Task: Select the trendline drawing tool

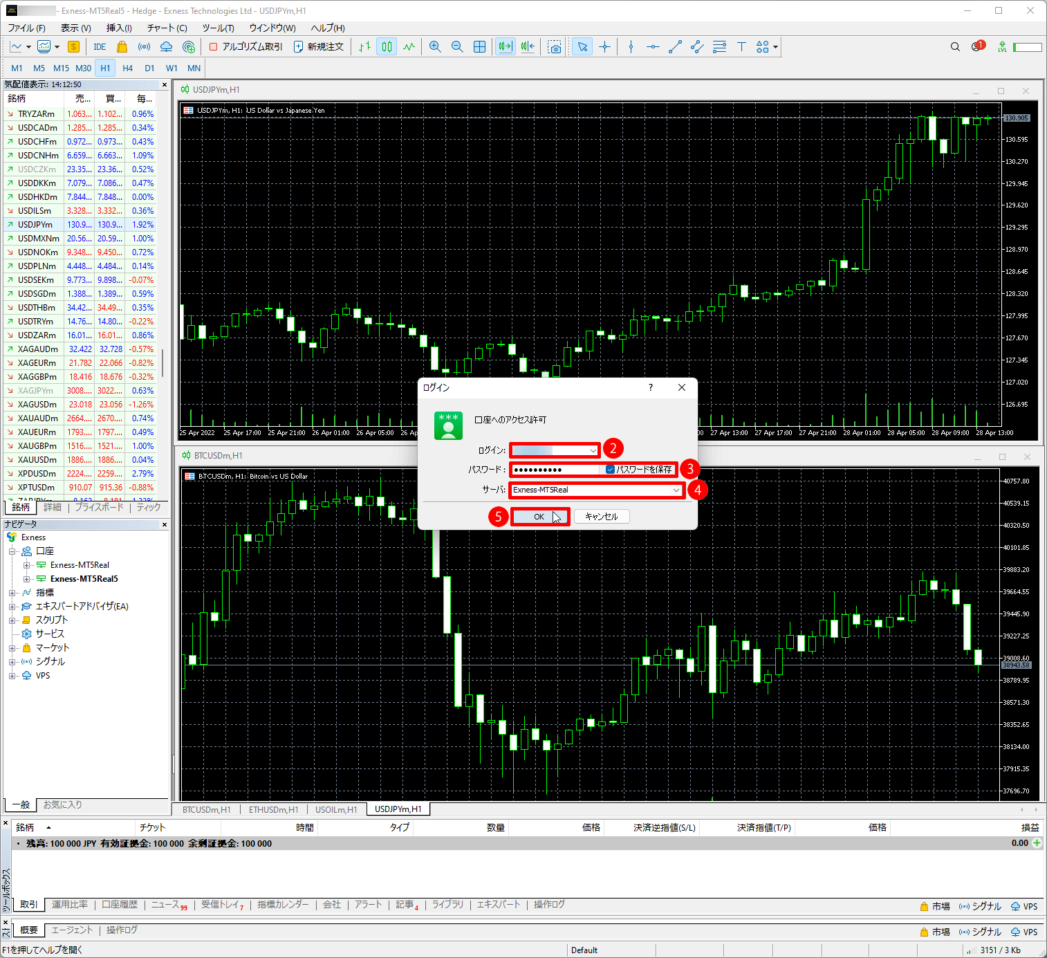Action: click(675, 46)
